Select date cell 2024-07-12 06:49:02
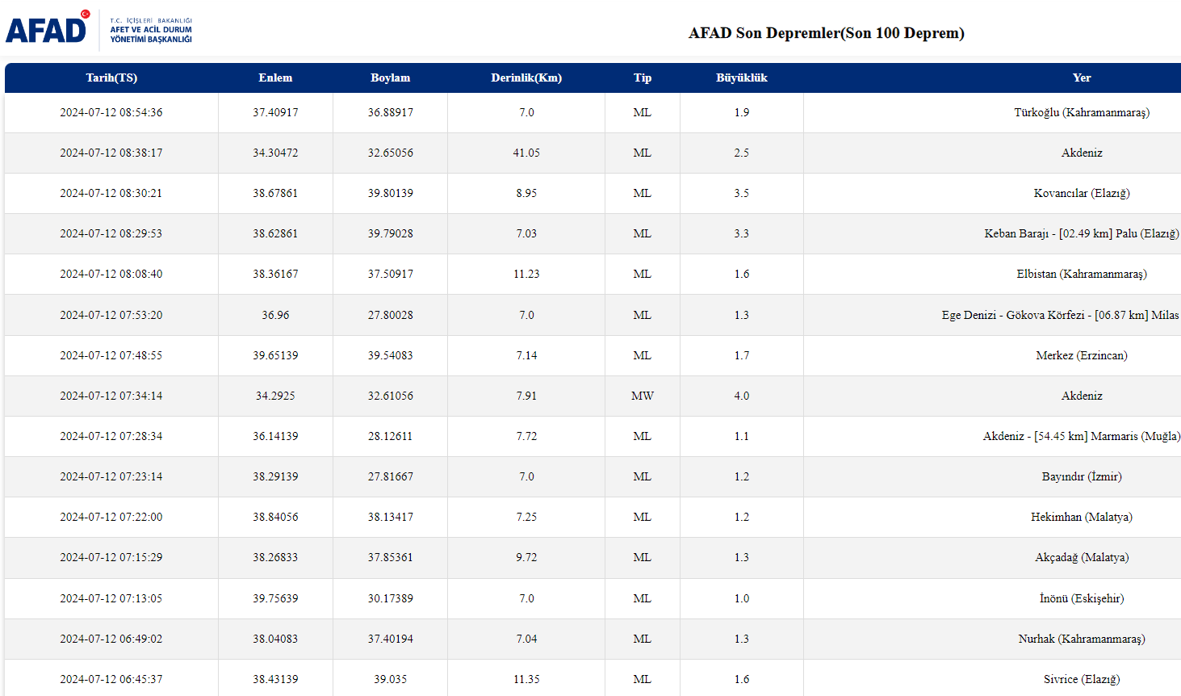The width and height of the screenshot is (1181, 696). pyautogui.click(x=111, y=639)
